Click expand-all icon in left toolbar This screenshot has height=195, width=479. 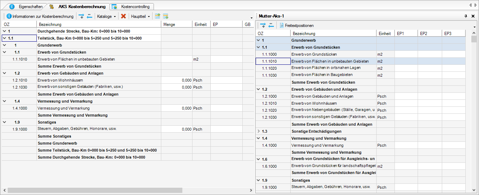click(81, 16)
